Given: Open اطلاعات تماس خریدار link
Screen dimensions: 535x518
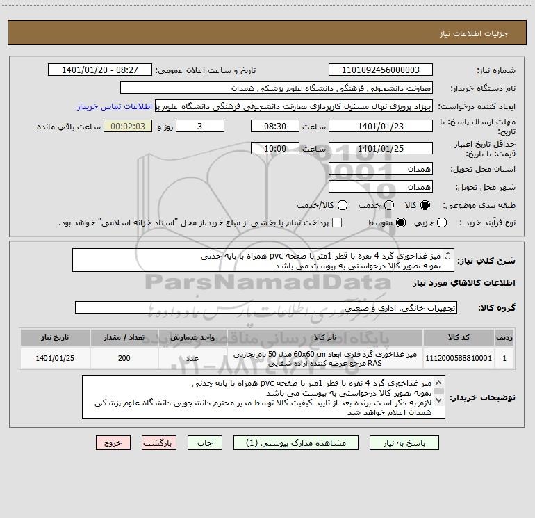Looking at the screenshot, I should click(115, 106).
